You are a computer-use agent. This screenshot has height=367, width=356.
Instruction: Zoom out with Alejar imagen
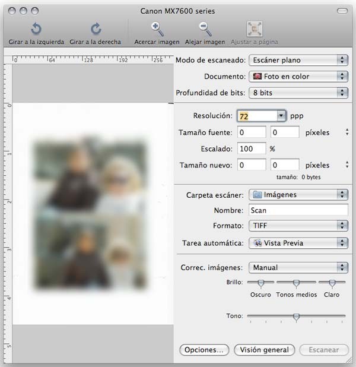click(x=205, y=34)
